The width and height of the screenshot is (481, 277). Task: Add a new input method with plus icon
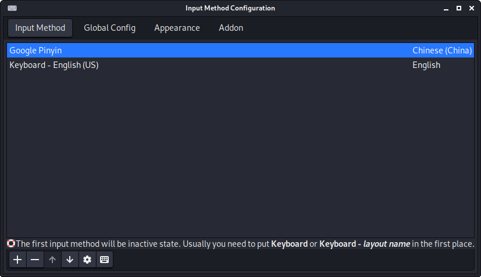click(17, 260)
